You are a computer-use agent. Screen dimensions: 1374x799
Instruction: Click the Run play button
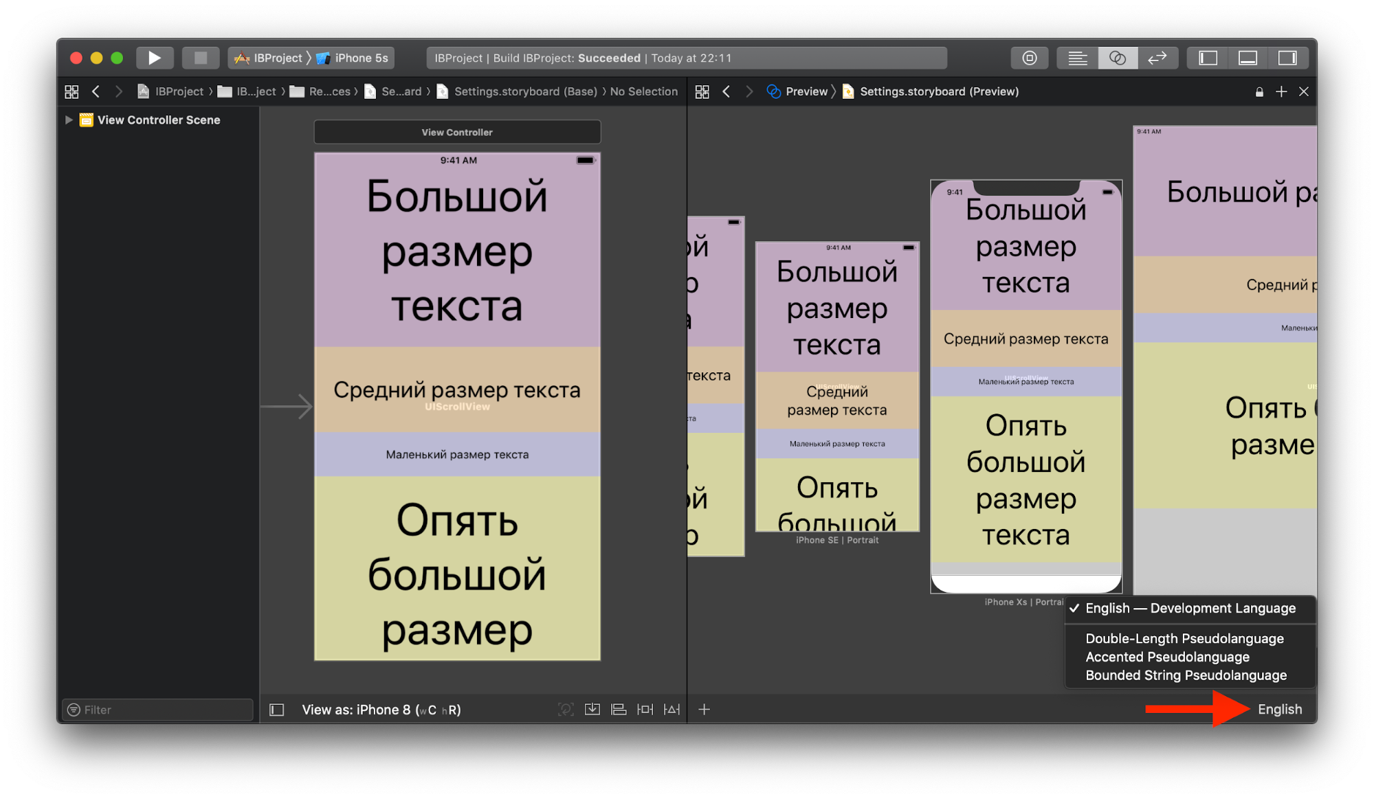coord(155,58)
